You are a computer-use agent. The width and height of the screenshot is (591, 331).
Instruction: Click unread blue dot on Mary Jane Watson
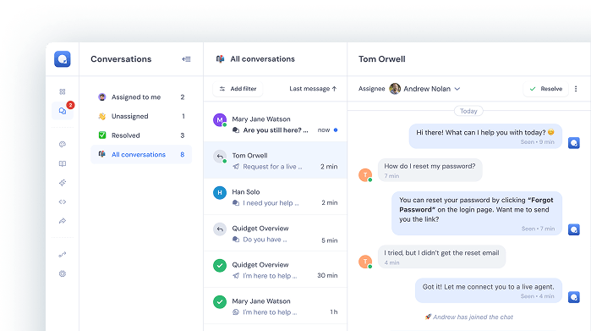(336, 130)
